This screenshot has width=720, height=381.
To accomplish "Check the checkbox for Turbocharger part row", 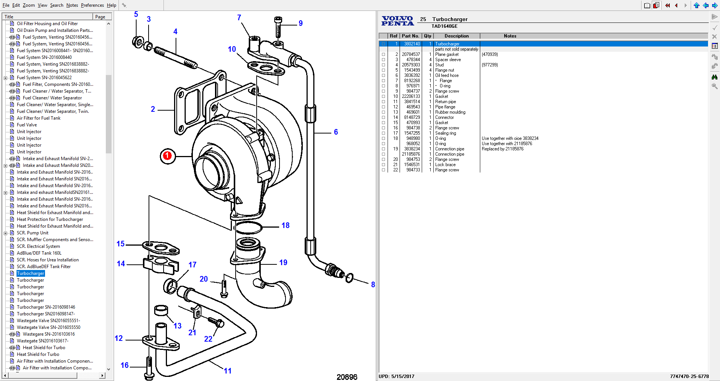I will point(383,43).
